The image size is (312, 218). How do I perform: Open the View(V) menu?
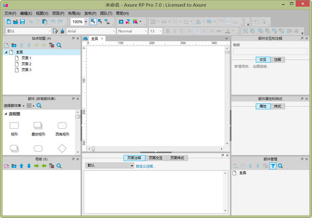point(42,13)
